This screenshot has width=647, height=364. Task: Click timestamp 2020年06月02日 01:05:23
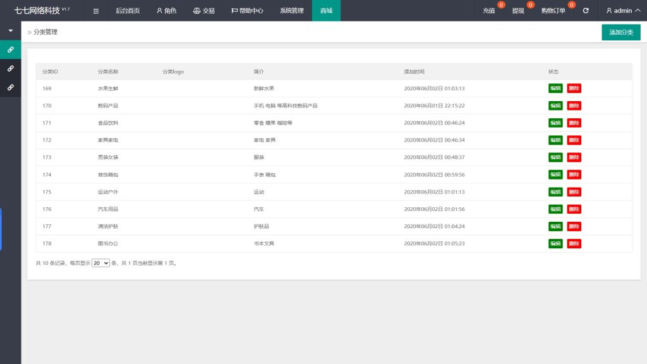[x=435, y=243]
